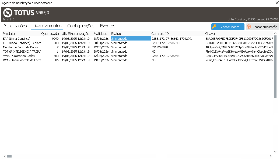
Task: Go to the Configurações tab
Action: point(81,26)
